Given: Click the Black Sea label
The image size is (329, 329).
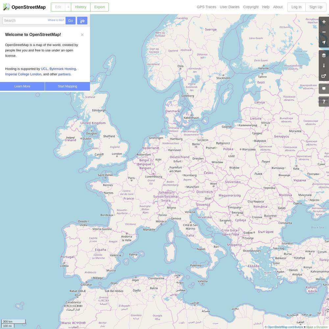Looking at the screenshot, I should [317, 227].
